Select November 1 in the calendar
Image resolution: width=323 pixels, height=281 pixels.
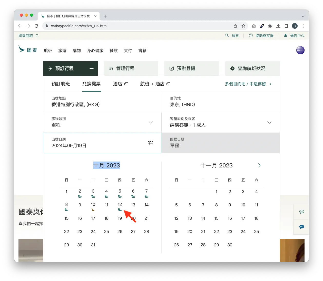pyautogui.click(x=217, y=192)
